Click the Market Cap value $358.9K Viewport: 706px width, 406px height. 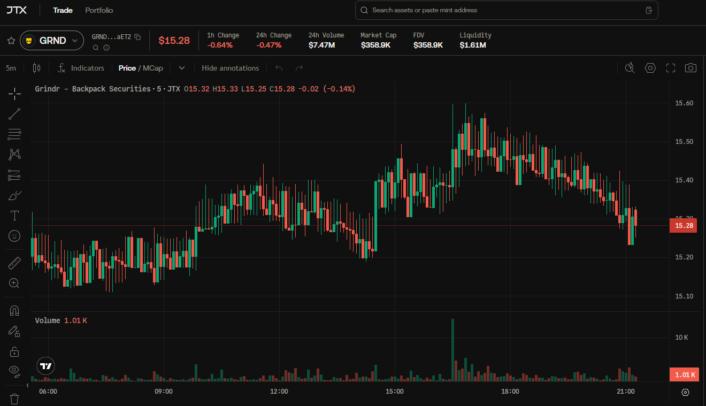pos(375,45)
